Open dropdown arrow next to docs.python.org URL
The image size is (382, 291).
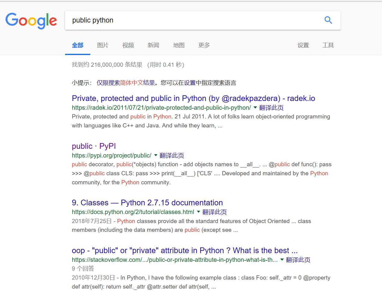tap(198, 212)
